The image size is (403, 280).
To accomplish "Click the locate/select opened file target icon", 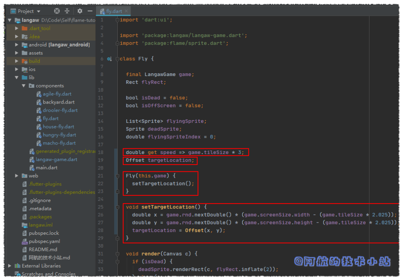I will [57, 11].
